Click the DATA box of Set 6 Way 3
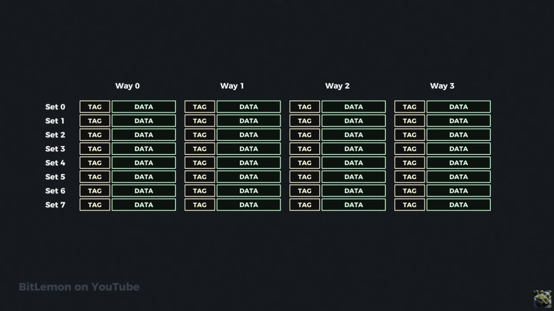The width and height of the screenshot is (554, 311). pyautogui.click(x=459, y=190)
